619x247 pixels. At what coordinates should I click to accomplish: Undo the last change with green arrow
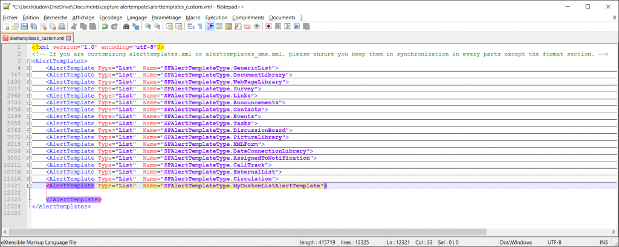[105, 27]
